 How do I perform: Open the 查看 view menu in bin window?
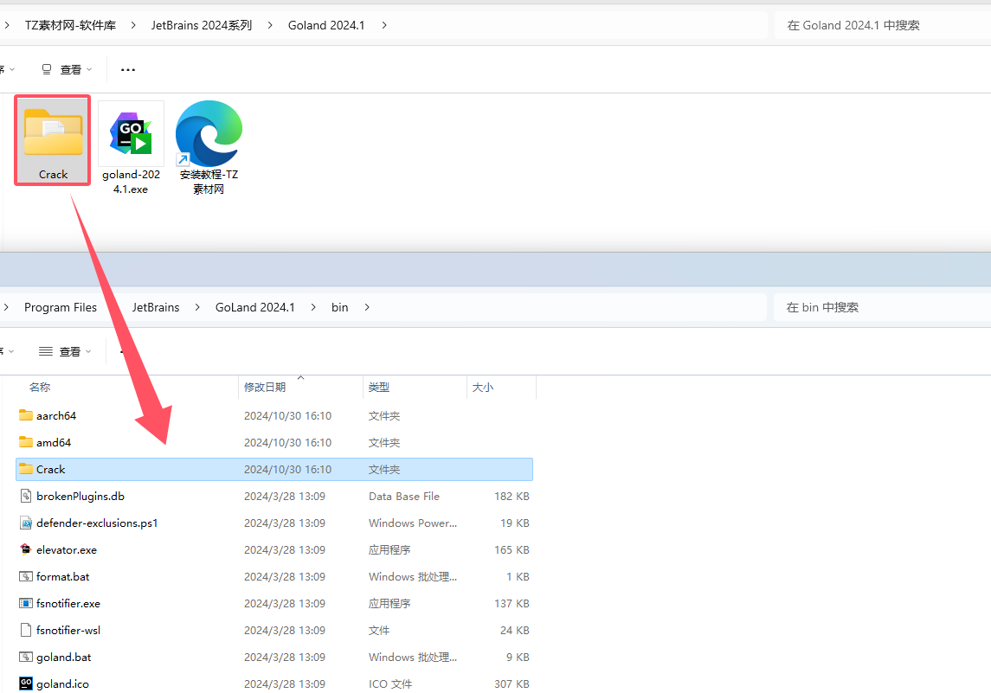click(x=65, y=351)
